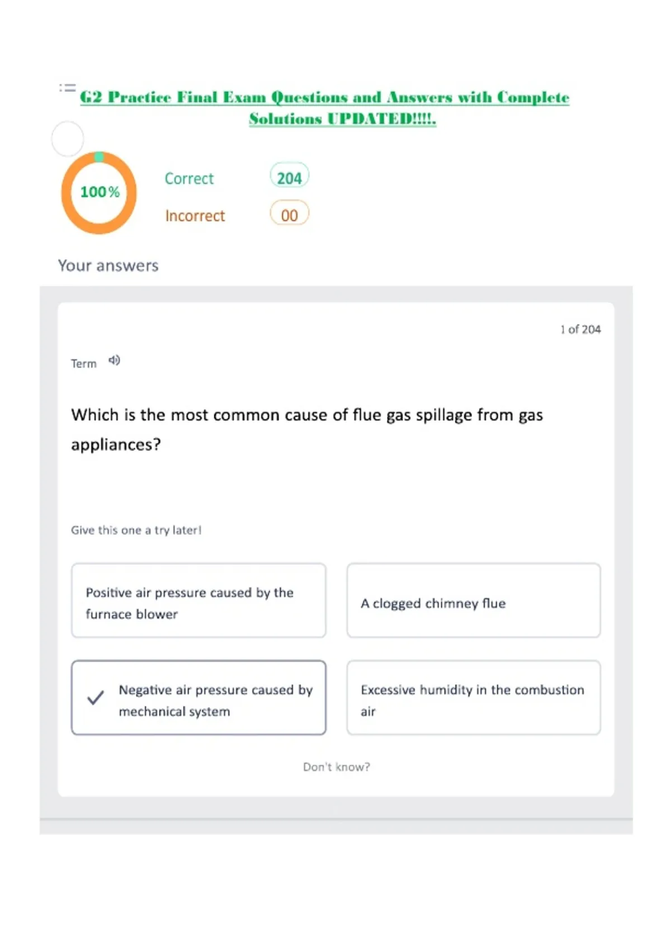Viewport: 671px width, 951px height.
Task: Click the Correct count badge 204
Action: pyautogui.click(x=289, y=177)
